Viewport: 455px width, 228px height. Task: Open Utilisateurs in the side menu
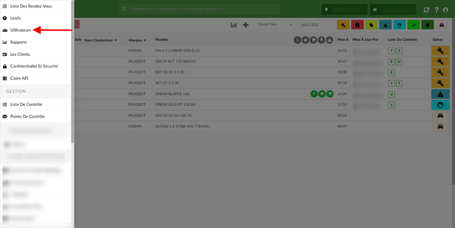pos(20,30)
